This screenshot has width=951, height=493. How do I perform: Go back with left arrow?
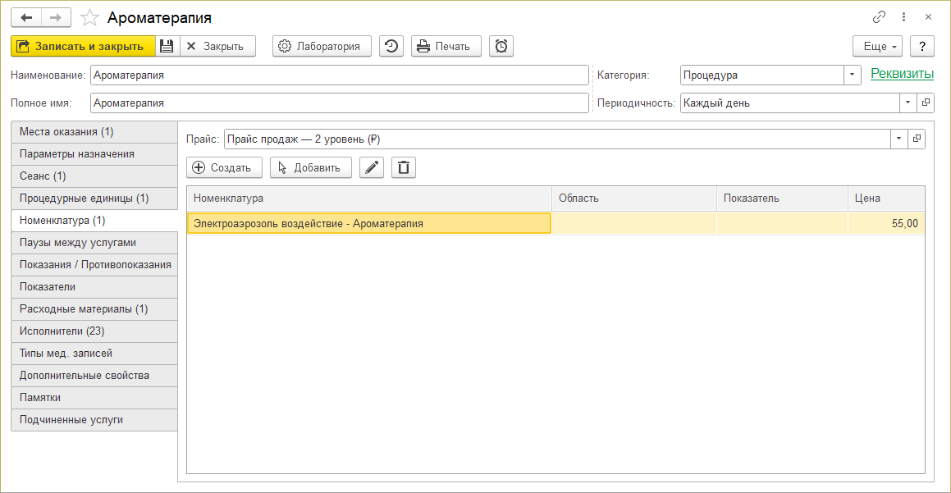click(x=26, y=17)
